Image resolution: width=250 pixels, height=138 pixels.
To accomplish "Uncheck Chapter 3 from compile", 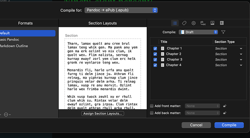I will 155,60.
